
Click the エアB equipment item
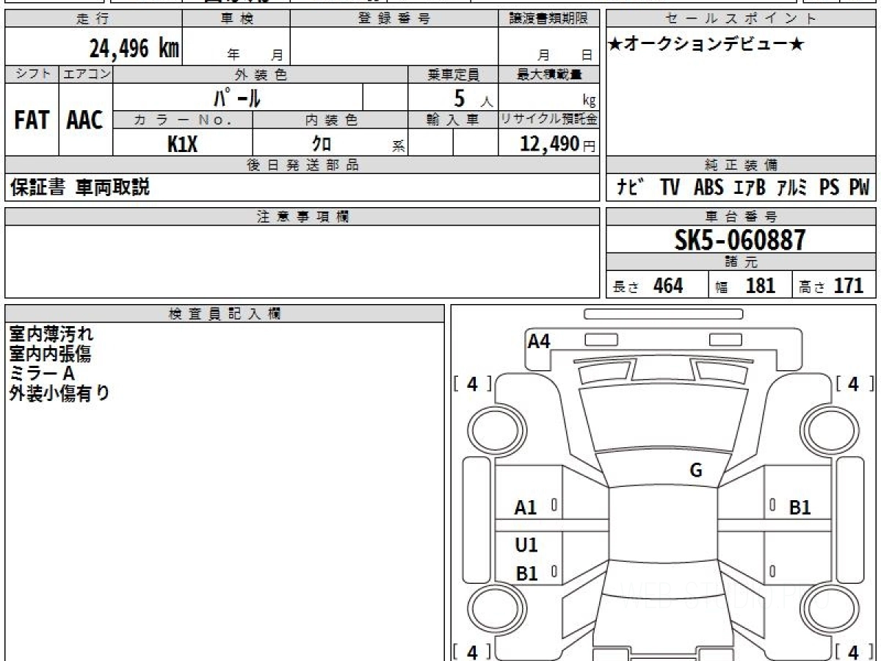click(x=749, y=188)
